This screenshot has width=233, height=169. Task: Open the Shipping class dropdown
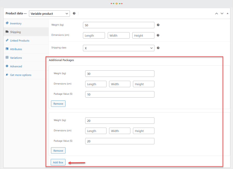tap(119, 48)
